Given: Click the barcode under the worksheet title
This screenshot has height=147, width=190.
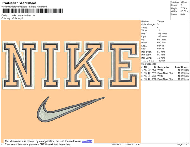Looking at the screenshot, I should [33, 11].
